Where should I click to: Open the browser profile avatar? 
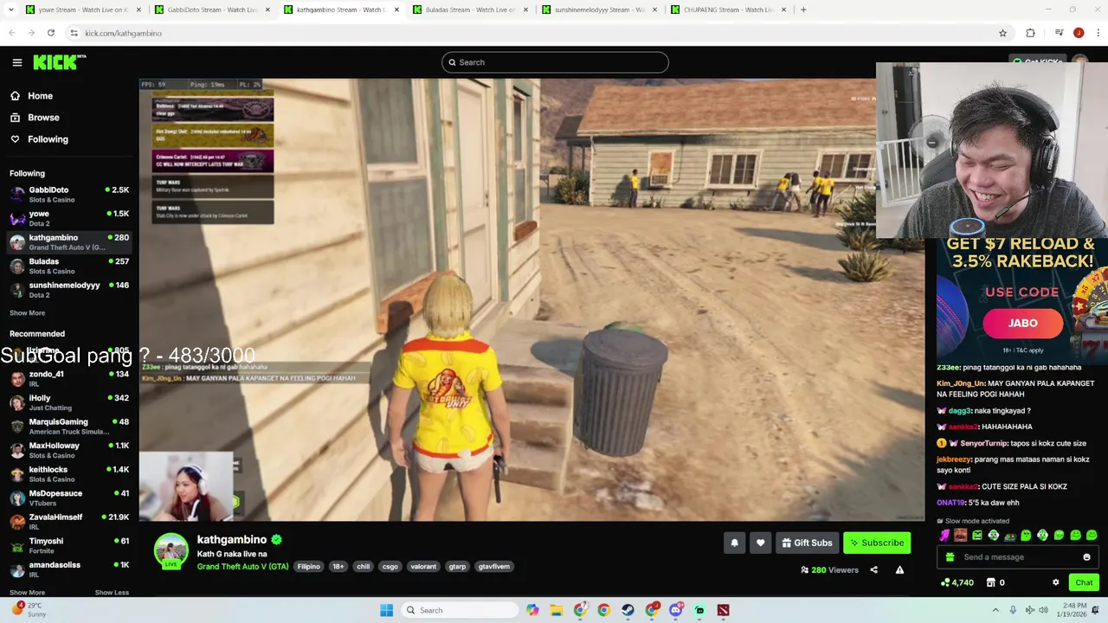[1079, 33]
